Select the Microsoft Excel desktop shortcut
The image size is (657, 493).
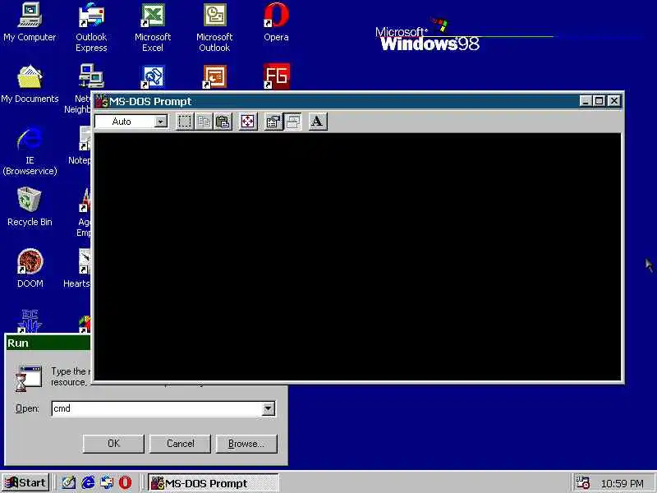coord(153,27)
